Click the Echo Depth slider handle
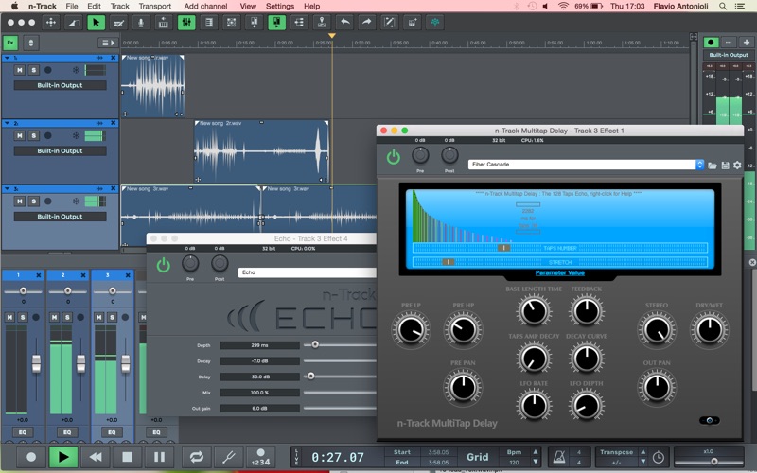This screenshot has height=473, width=757. coord(313,345)
